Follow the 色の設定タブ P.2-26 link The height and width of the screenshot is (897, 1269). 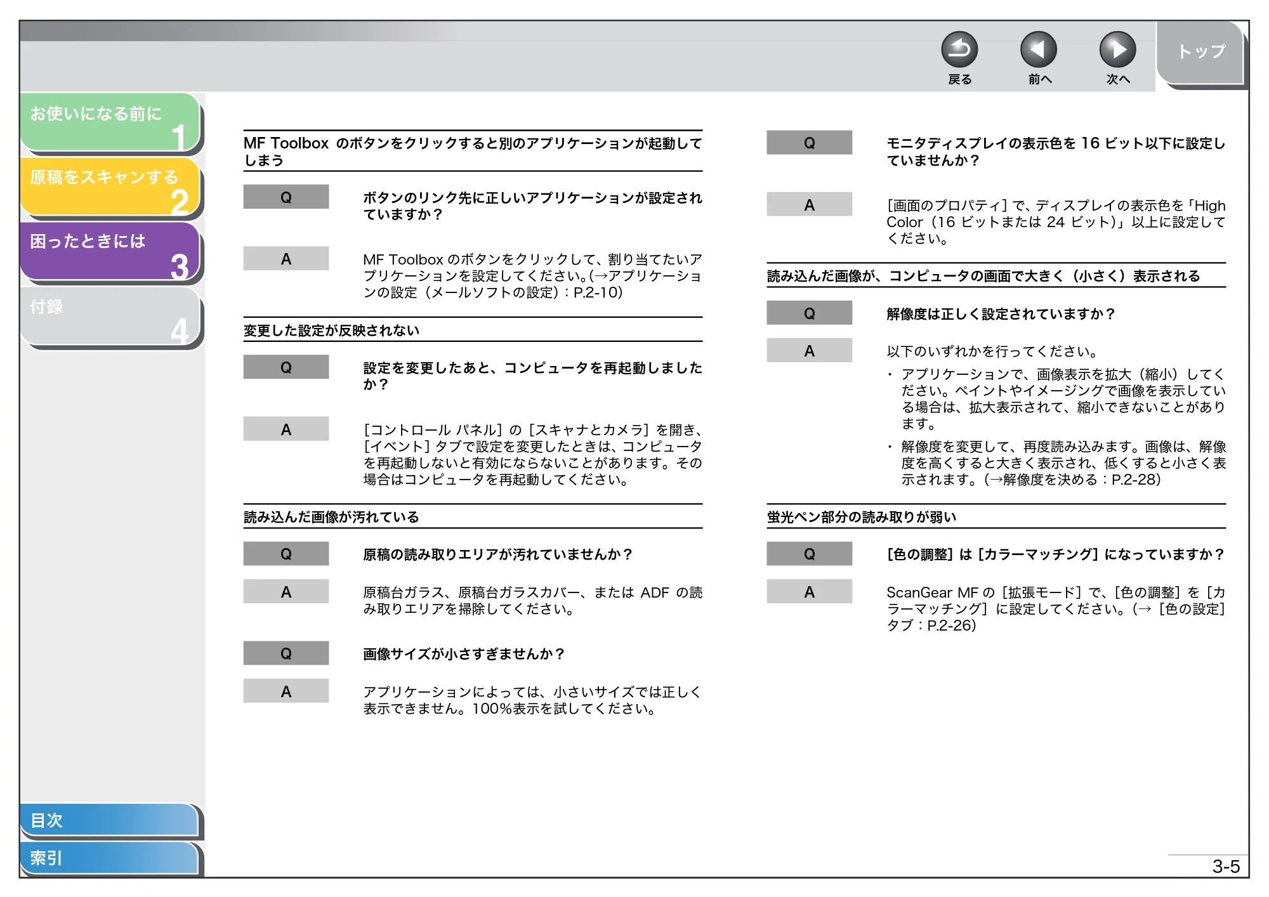click(1056, 617)
